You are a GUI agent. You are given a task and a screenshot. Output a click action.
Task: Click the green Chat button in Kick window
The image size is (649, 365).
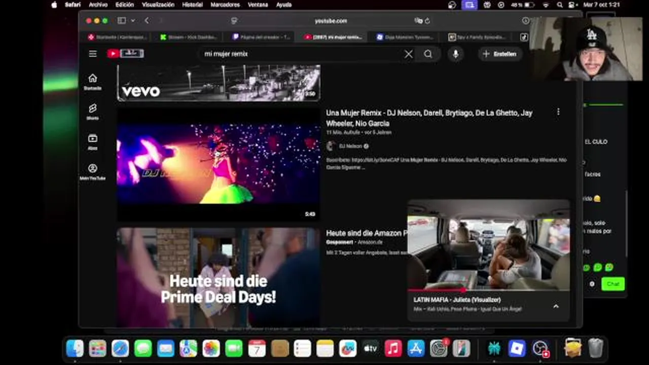613,284
